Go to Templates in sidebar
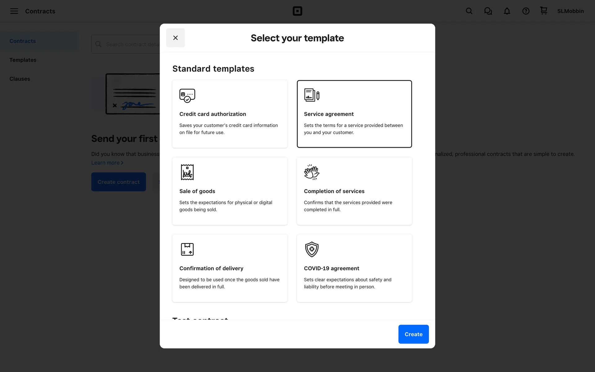 (23, 60)
